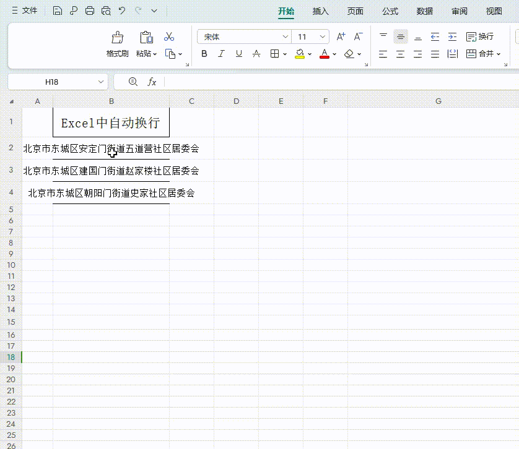
Task: Toggle Middle Align
Action: pyautogui.click(x=401, y=36)
